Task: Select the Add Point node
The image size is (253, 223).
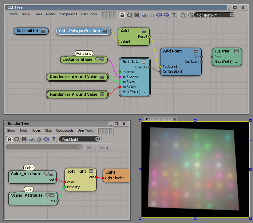Action: tap(172, 51)
